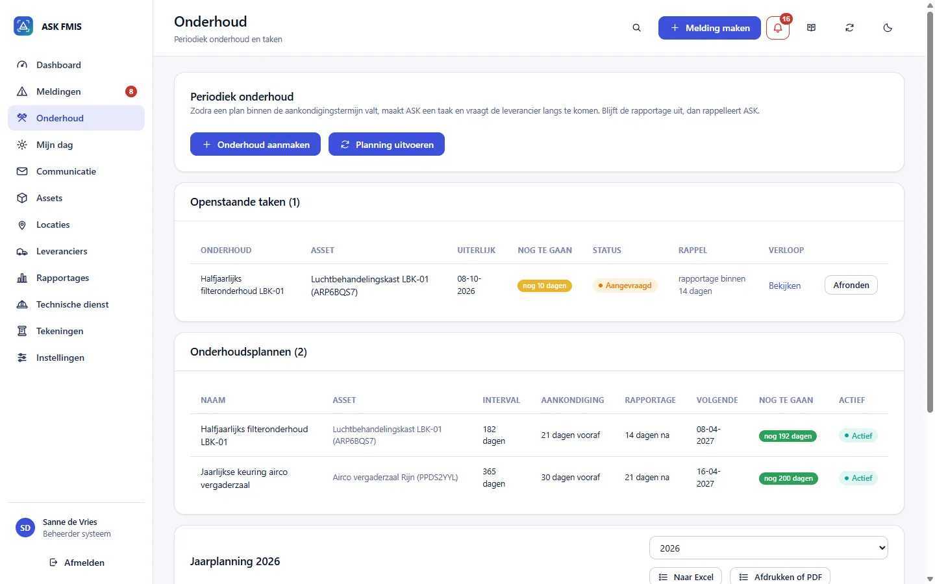The width and height of the screenshot is (935, 584).
Task: Click 'Jaarlijkse keuring airco vergaderzaal' plan name
Action: click(244, 478)
